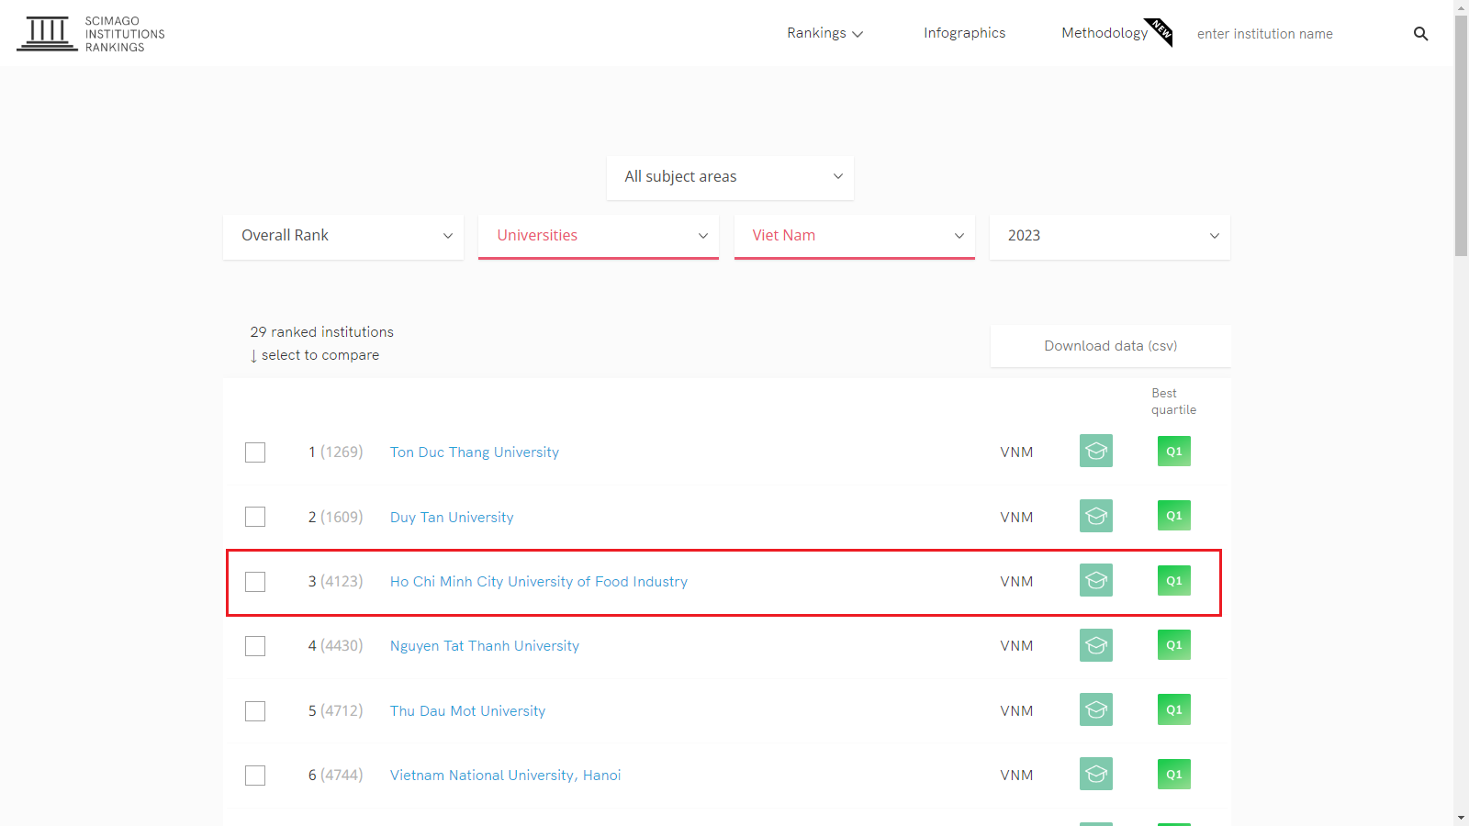Click the Best quartile column header
This screenshot has width=1469, height=826.
1173,402
